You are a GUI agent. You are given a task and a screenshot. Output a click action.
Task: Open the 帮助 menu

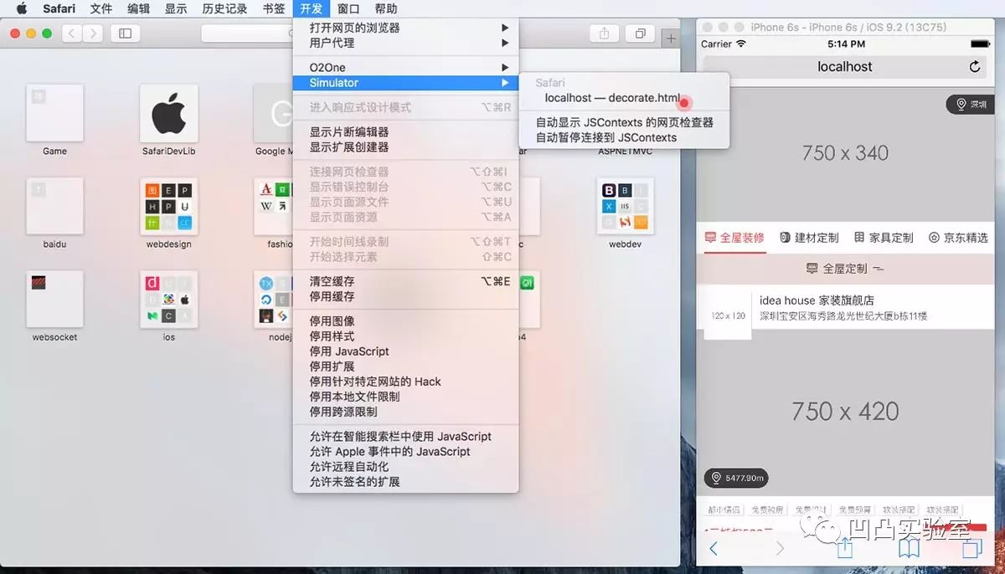pyautogui.click(x=386, y=9)
